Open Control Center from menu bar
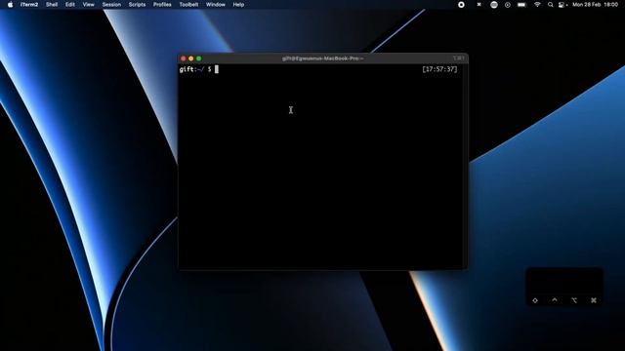625x351 pixels. coord(562,5)
